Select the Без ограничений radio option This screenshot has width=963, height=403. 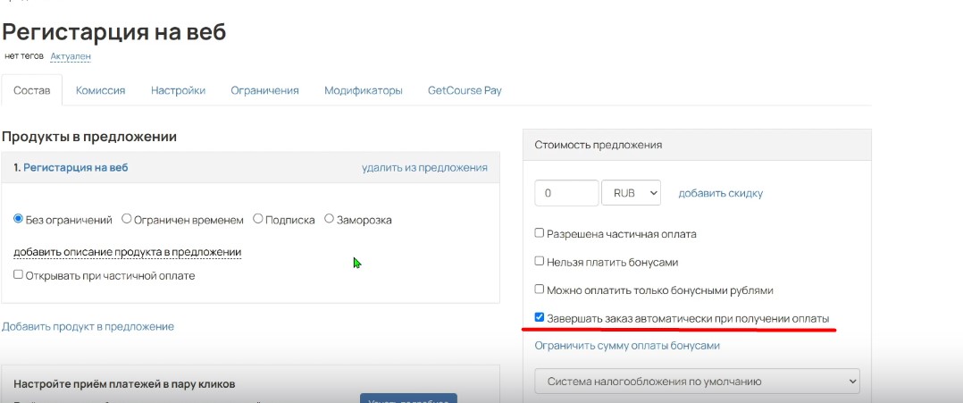click(x=19, y=219)
